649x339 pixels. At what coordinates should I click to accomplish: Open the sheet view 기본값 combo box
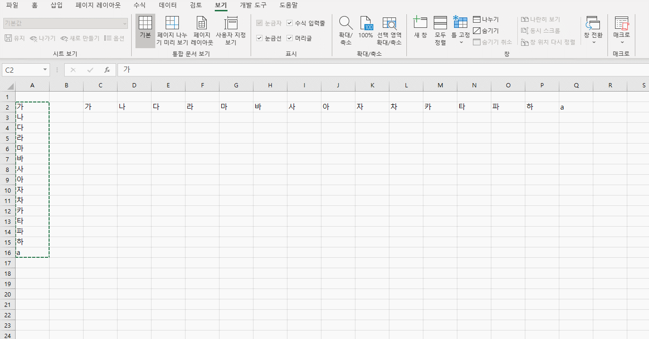(65, 23)
